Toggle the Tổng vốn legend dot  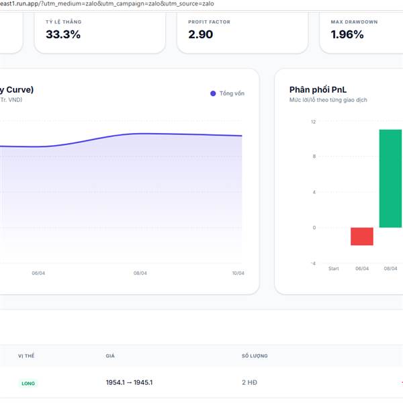213,93
